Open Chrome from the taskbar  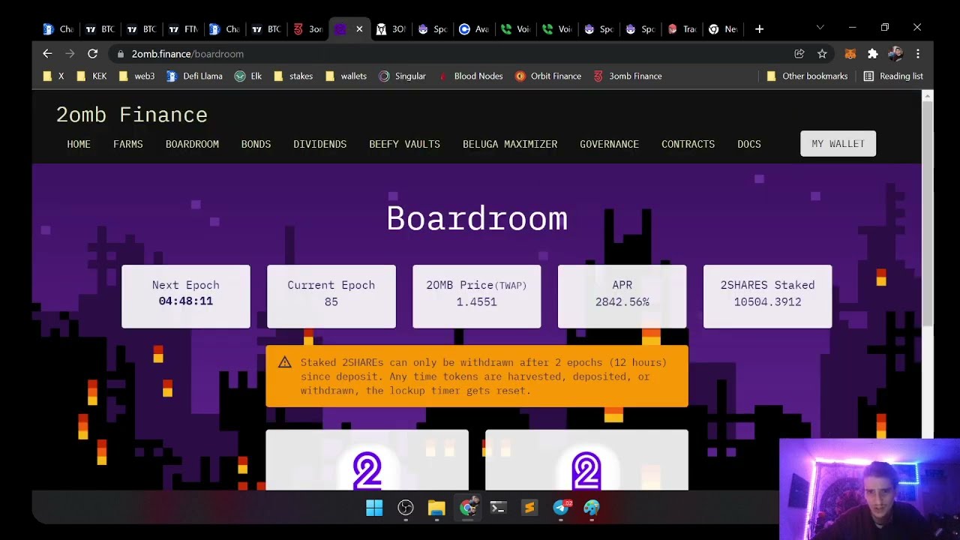pos(468,508)
